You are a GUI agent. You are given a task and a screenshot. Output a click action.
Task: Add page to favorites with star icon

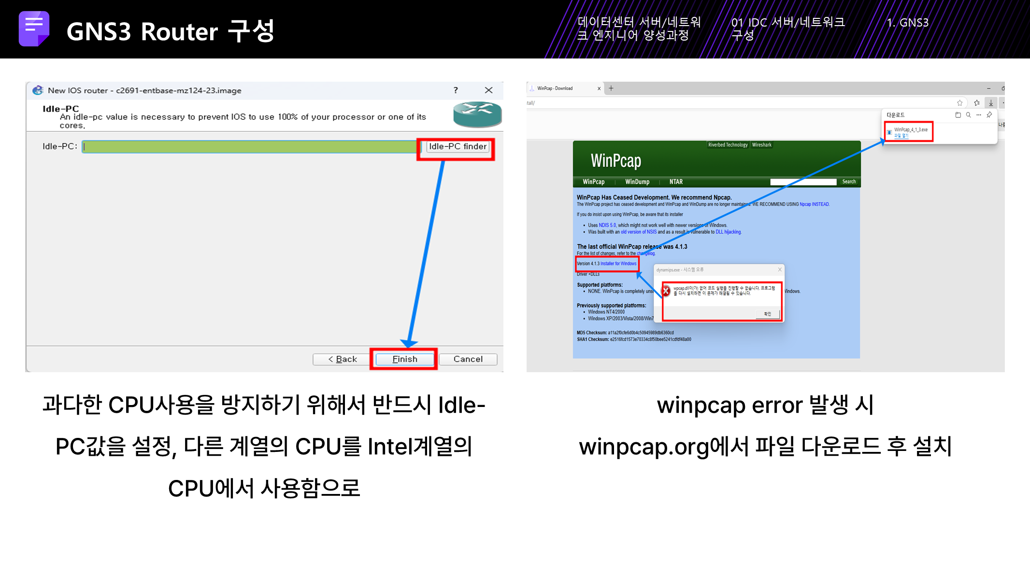960,103
